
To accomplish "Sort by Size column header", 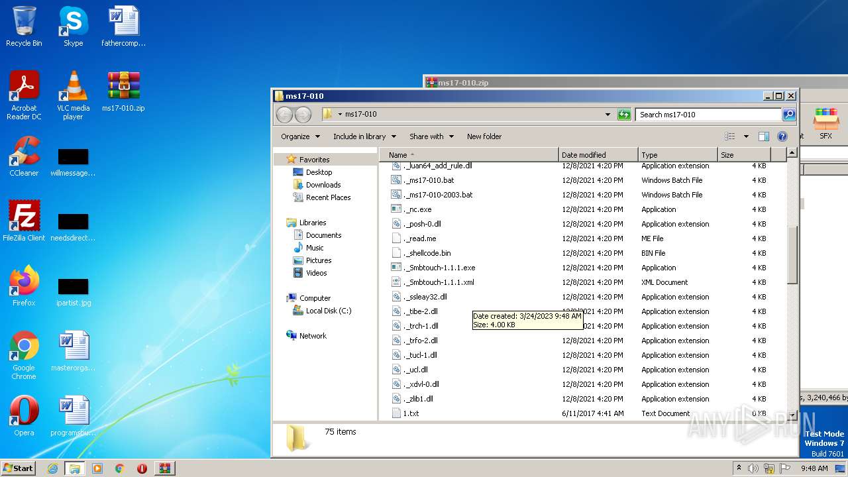I will (744, 155).
